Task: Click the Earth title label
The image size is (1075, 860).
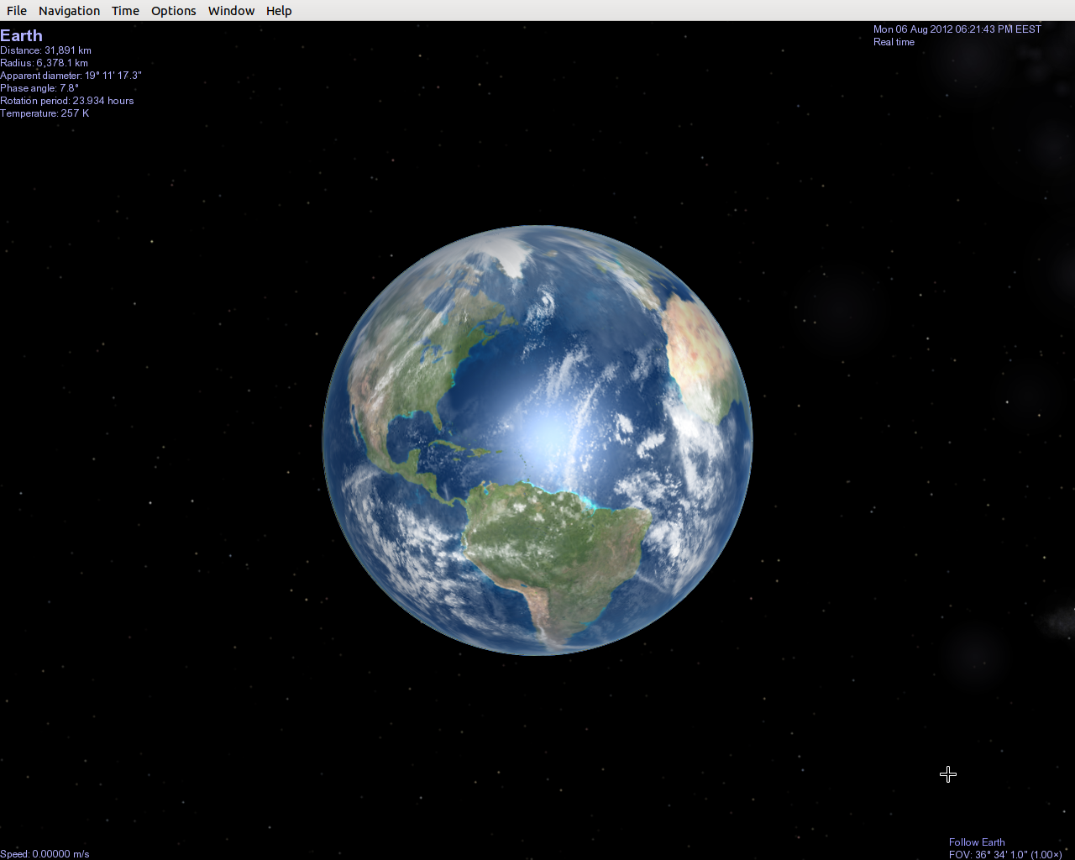Action: click(x=21, y=35)
